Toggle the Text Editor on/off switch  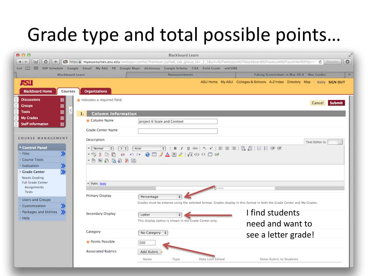pos(335,142)
